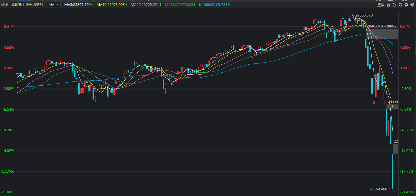This screenshot has height=196, width=416.
Task: Click the 日线 daily period label
Action: click(x=4, y=5)
